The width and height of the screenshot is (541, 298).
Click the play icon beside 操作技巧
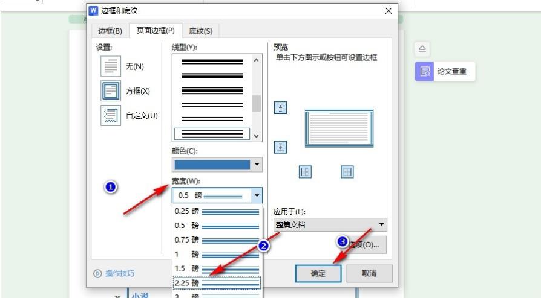(x=97, y=273)
